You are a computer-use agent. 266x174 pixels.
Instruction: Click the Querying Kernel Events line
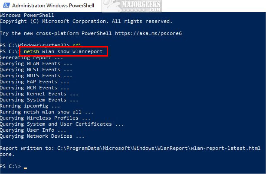(x=39, y=94)
